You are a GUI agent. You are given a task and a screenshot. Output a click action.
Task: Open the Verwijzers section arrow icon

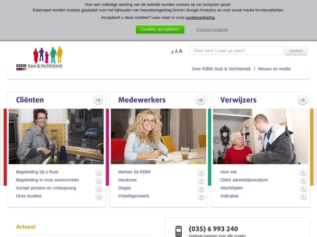point(303,100)
